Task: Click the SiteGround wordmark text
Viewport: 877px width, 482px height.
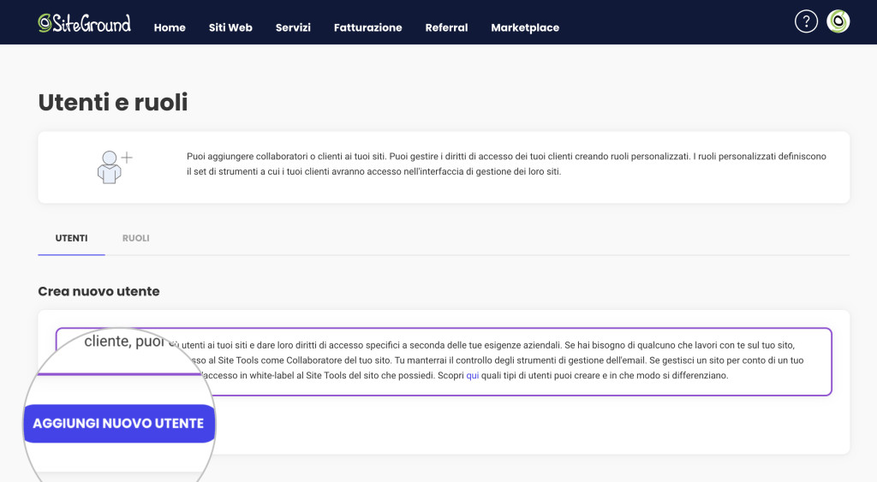Action: tap(92, 24)
